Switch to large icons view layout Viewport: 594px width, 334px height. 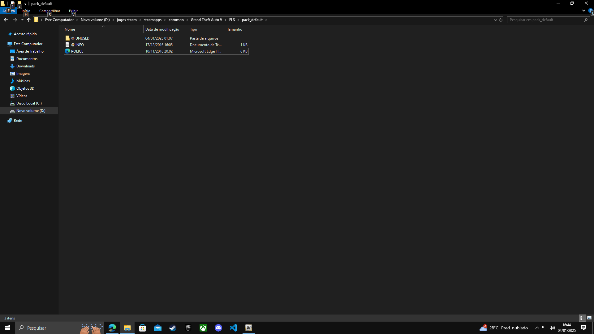[x=589, y=318]
